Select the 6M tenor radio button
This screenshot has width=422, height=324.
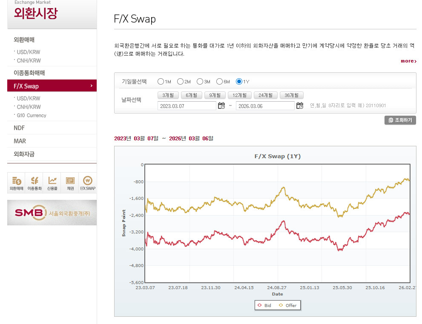pyautogui.click(x=219, y=81)
